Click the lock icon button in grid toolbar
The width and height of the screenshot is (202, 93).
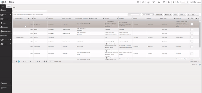(189, 15)
